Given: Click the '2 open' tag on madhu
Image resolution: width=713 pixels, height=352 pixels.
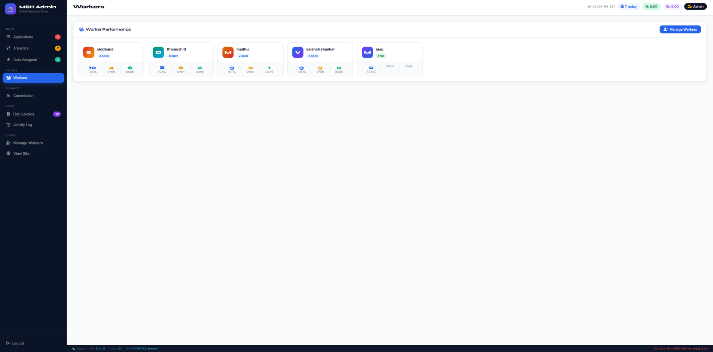Looking at the screenshot, I should click(243, 56).
